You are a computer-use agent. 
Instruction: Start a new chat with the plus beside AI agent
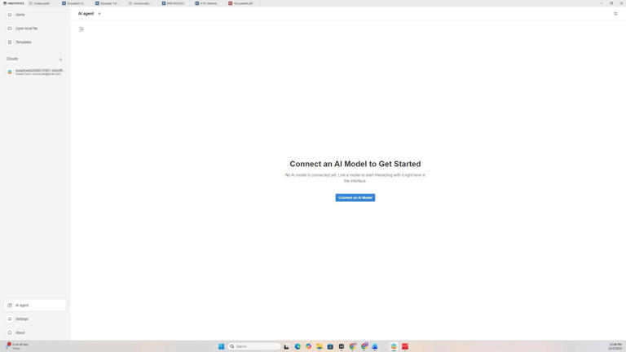coord(99,14)
